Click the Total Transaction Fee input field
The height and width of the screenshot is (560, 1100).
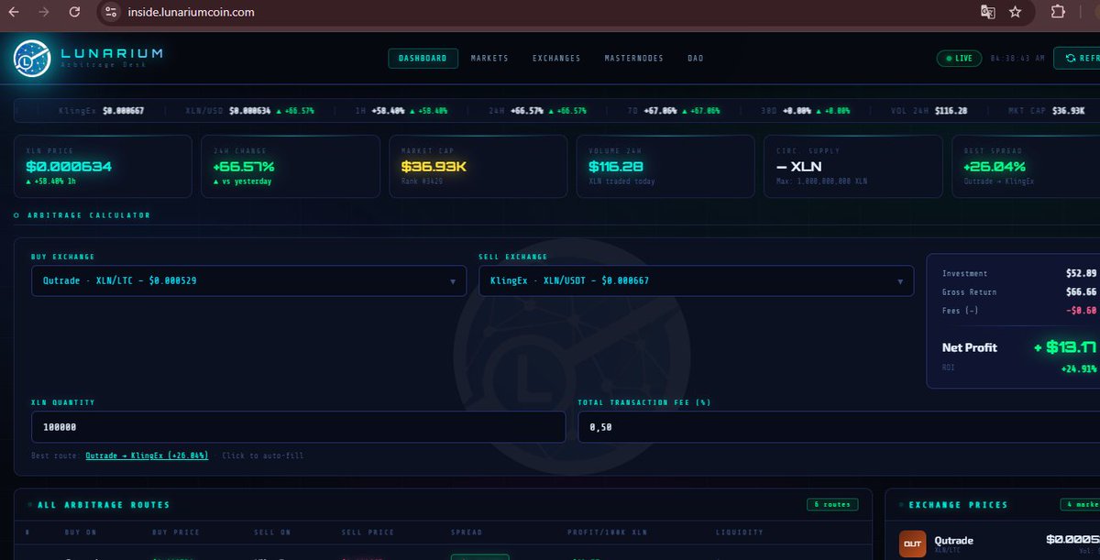point(839,427)
